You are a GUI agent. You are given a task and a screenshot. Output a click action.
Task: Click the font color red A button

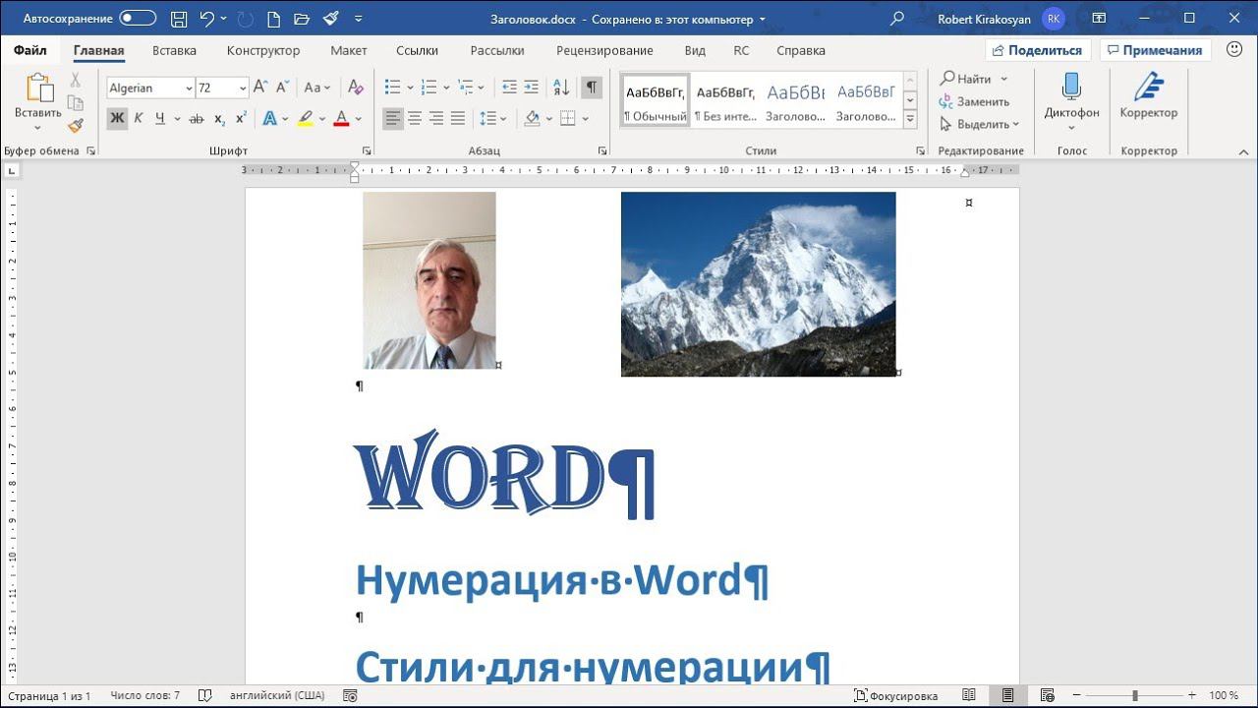(x=341, y=119)
